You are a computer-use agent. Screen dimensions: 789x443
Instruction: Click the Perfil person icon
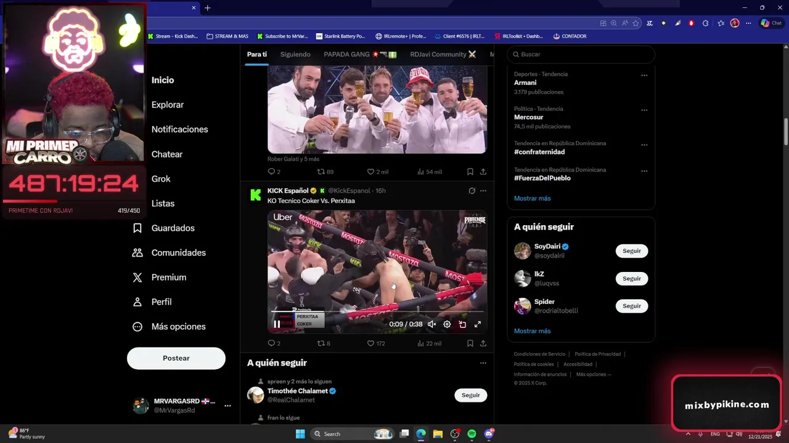click(137, 301)
